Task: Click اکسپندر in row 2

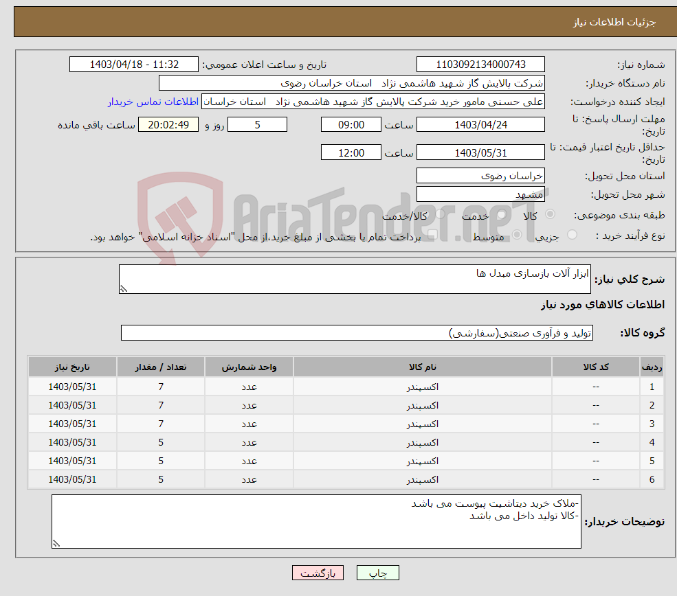Action: pos(422,405)
